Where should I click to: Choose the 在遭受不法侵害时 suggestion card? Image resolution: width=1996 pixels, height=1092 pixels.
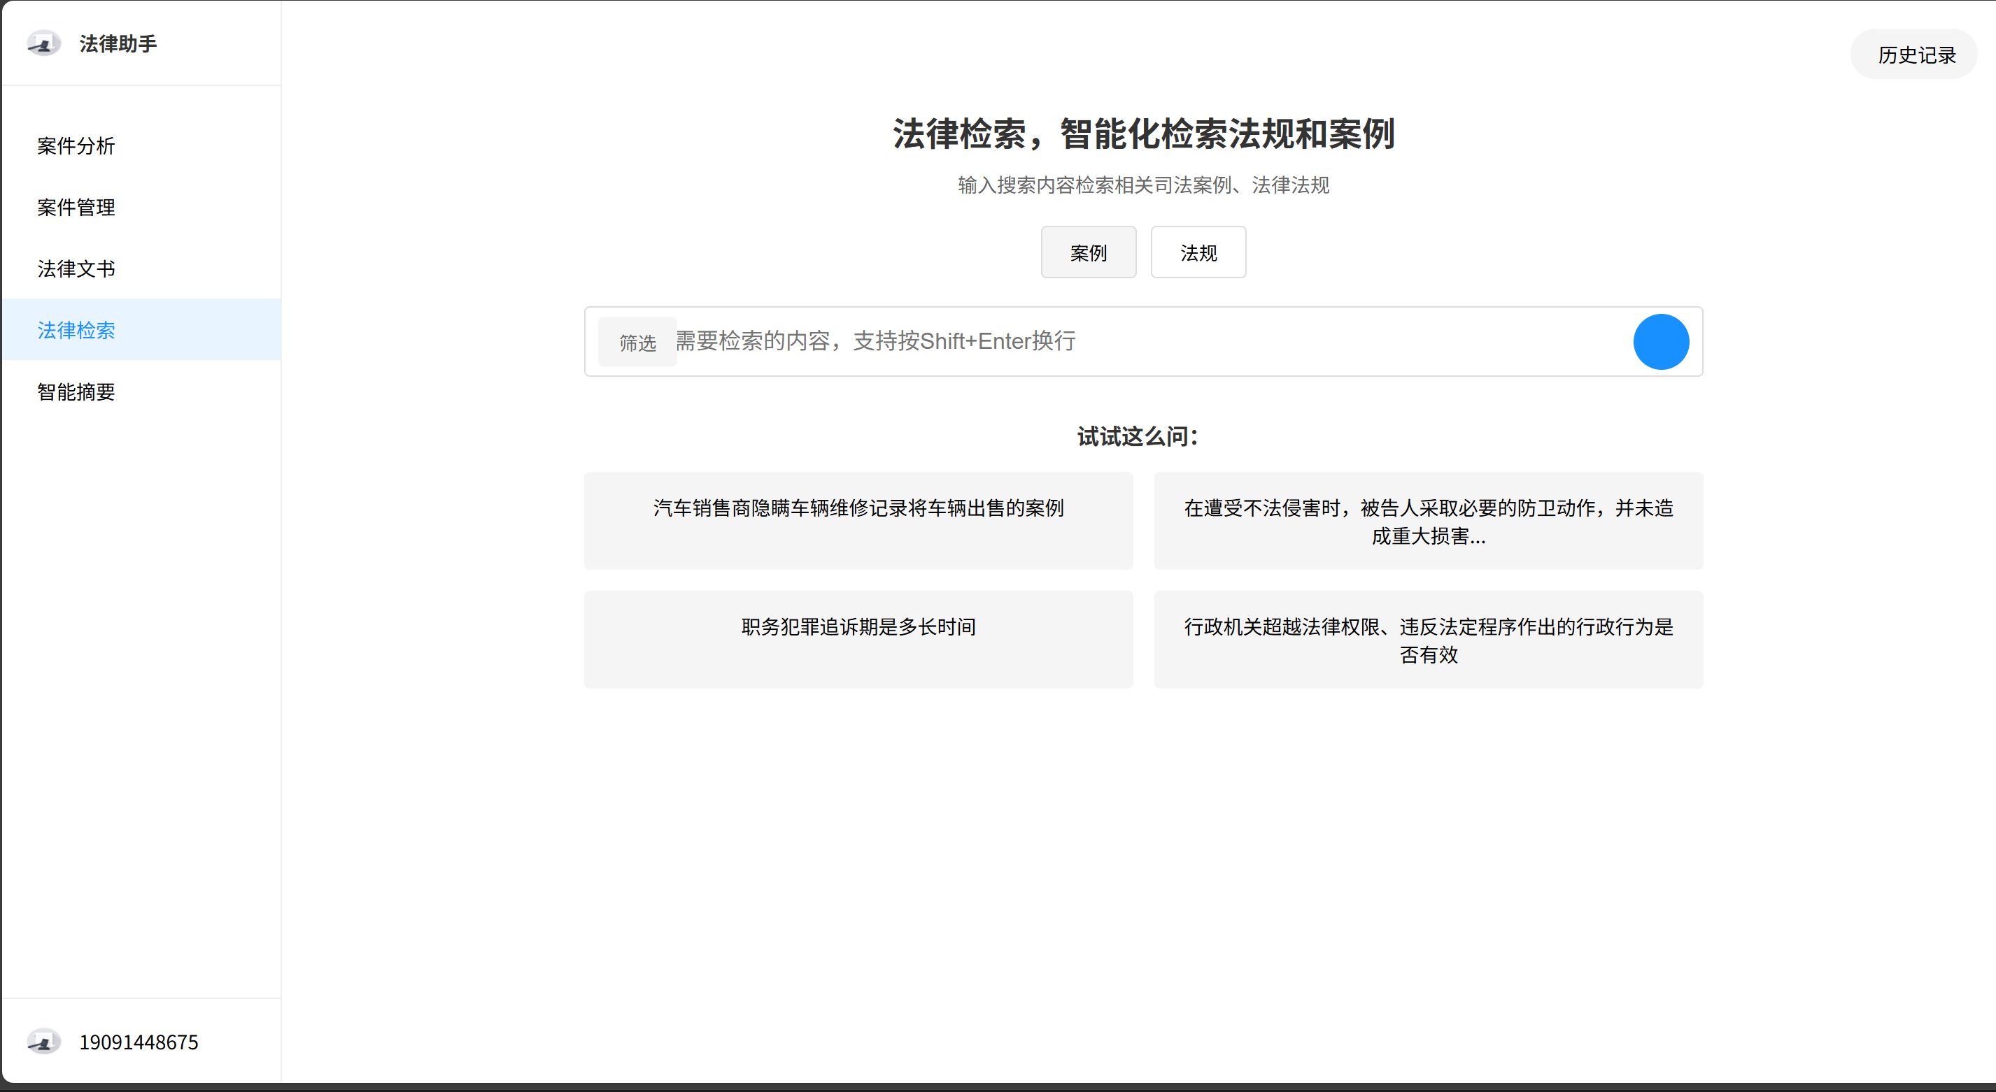tap(1427, 520)
